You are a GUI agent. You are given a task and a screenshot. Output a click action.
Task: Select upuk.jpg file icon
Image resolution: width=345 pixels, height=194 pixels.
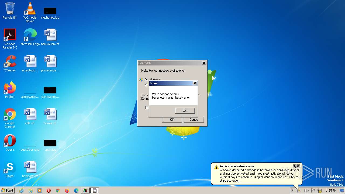click(50, 145)
